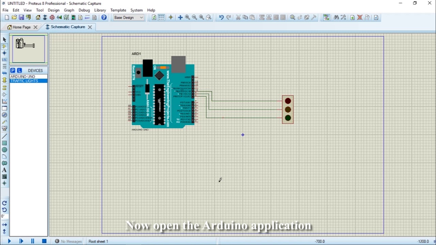Search and tag with binoculars icon
Image resolution: width=436 pixels, height=245 pixels.
click(336, 17)
